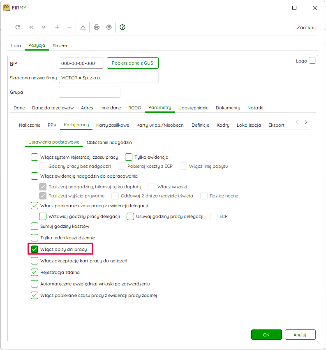This screenshot has height=350, width=326.
Task: Uncheck 'Włącz pobieranie czasu pracy z ewidencji delegacji'
Action: [35, 206]
